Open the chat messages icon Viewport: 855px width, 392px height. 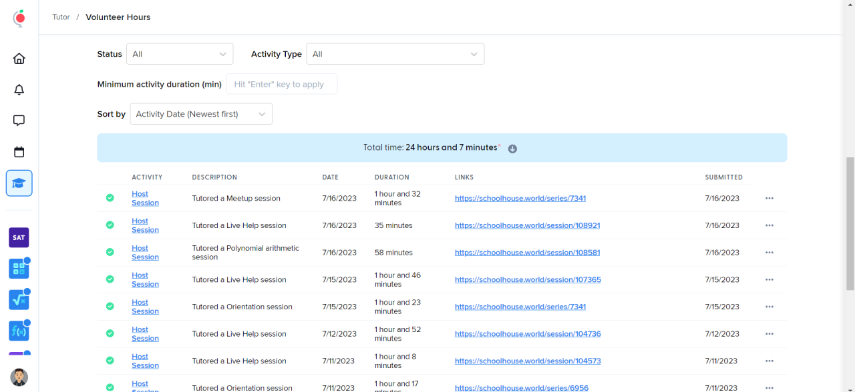[x=19, y=121]
